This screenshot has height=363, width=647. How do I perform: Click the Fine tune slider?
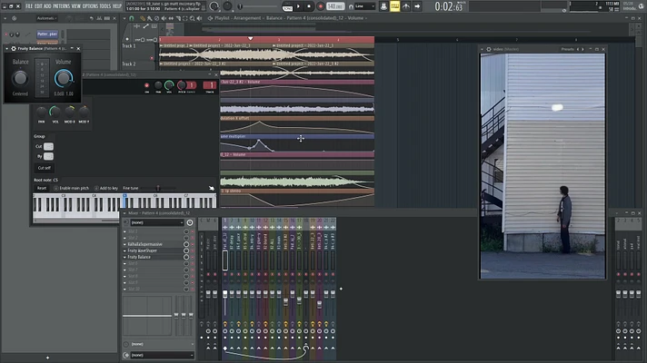click(159, 188)
